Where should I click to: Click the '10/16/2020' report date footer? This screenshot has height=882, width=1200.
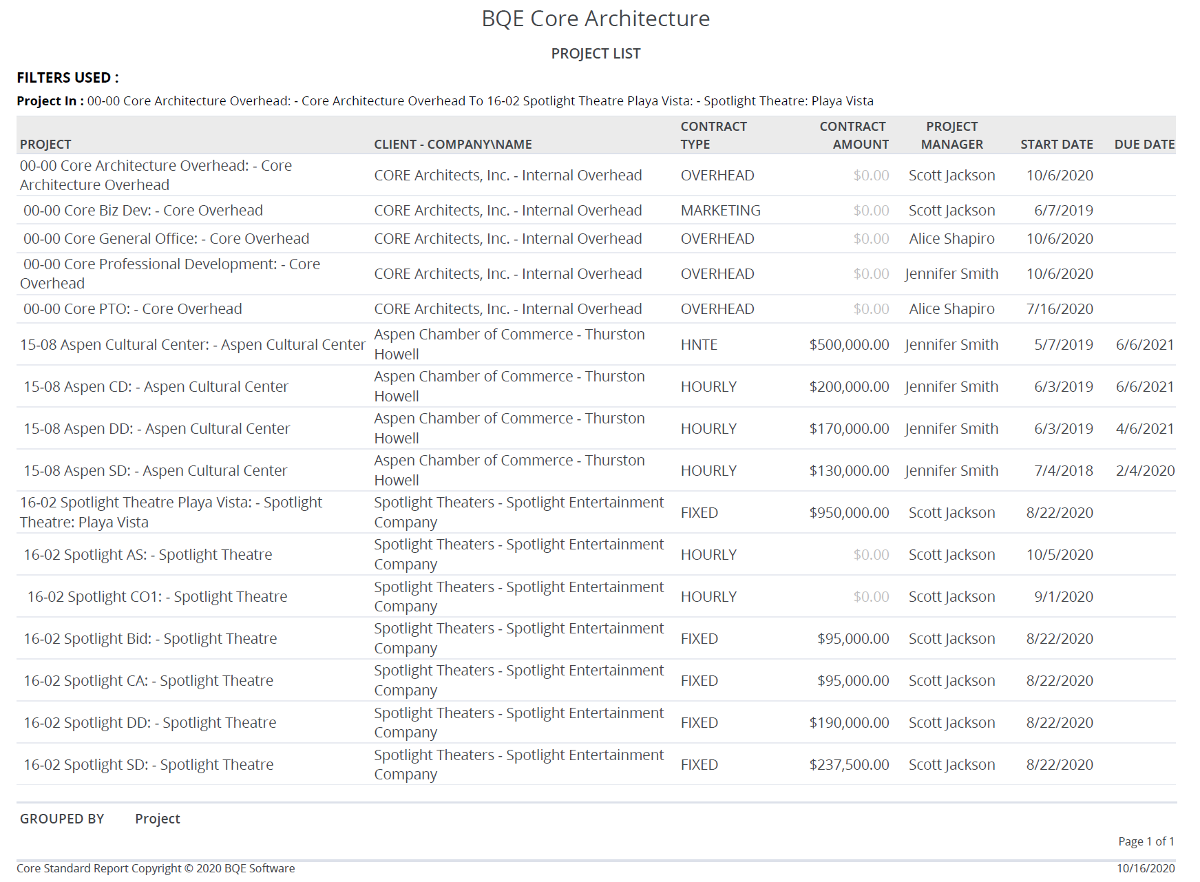click(1146, 868)
